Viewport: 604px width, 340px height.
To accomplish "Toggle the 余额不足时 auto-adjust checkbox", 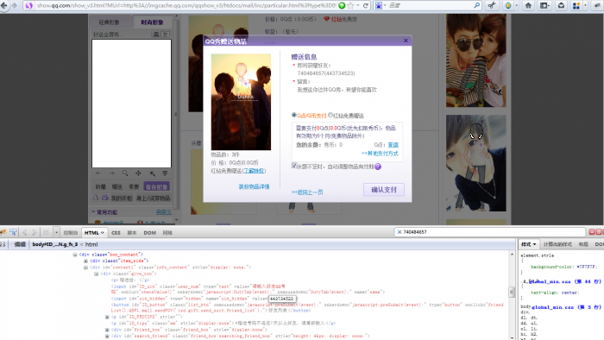I will 294,166.
